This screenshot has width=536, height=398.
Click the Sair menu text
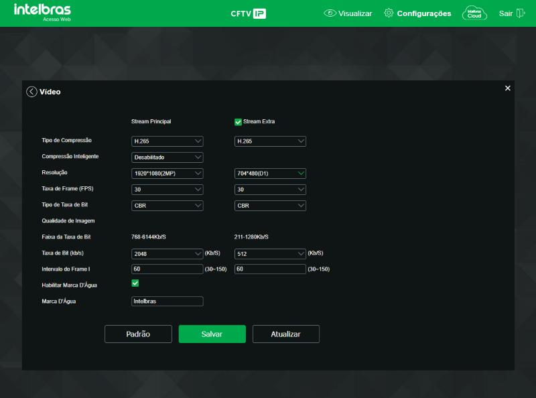(x=506, y=13)
